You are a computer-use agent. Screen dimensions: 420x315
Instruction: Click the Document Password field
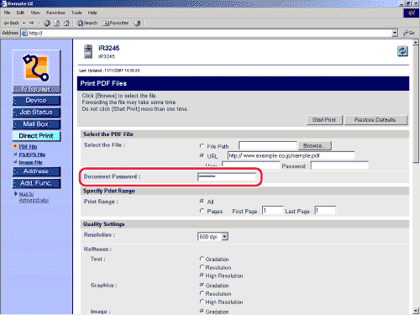(x=227, y=176)
